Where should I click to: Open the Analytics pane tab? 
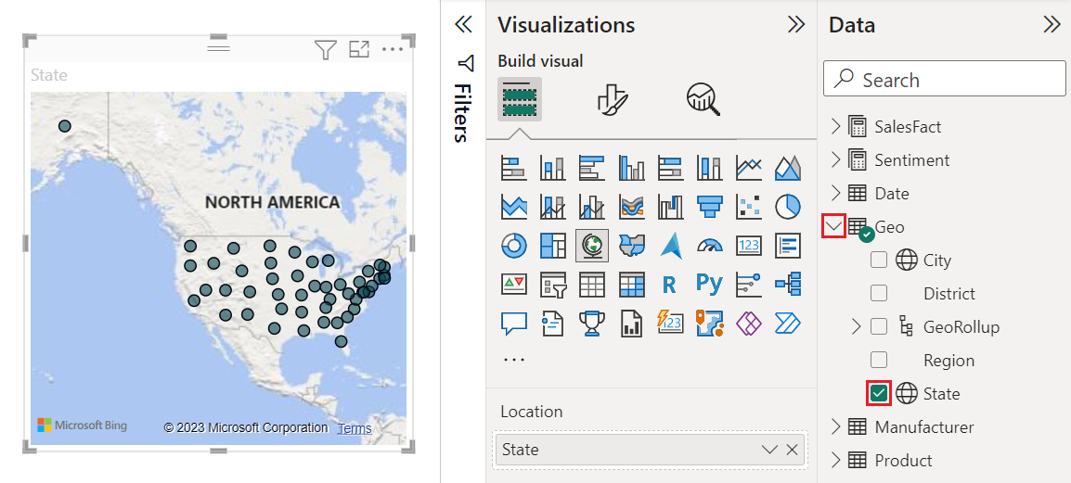[703, 98]
